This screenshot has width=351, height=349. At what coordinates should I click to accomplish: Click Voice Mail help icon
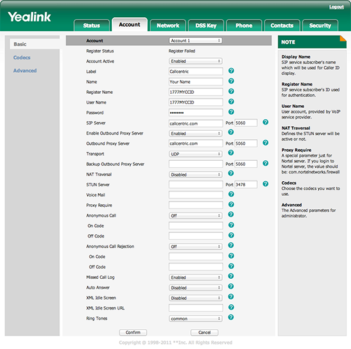pyautogui.click(x=231, y=194)
